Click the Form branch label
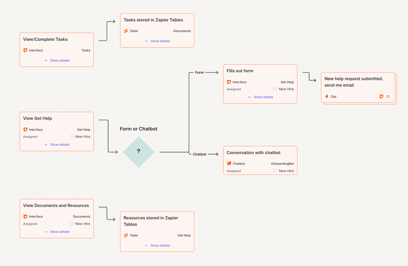This screenshot has width=408, height=266. [199, 72]
